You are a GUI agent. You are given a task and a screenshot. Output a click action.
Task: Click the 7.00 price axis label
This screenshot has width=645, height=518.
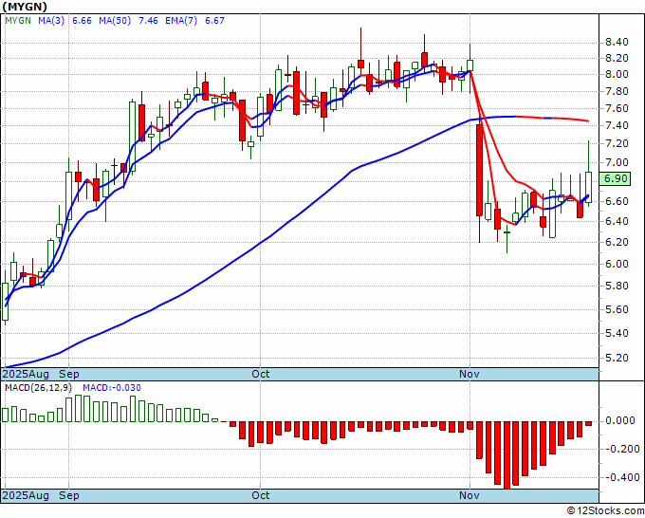617,162
